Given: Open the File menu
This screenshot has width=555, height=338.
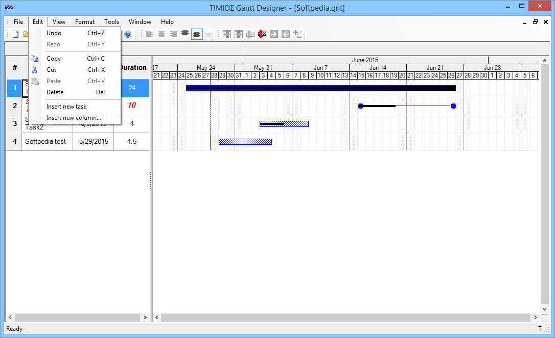Looking at the screenshot, I should pos(18,22).
